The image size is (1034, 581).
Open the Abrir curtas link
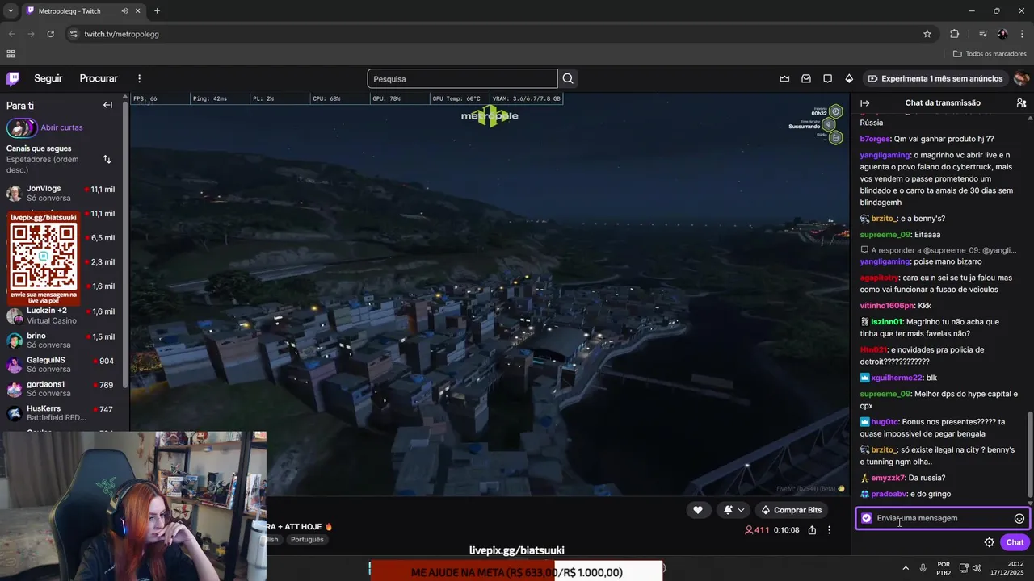click(61, 127)
